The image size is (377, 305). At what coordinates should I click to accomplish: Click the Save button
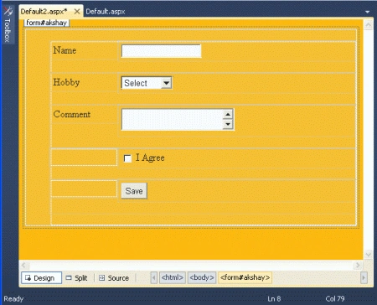pos(134,191)
